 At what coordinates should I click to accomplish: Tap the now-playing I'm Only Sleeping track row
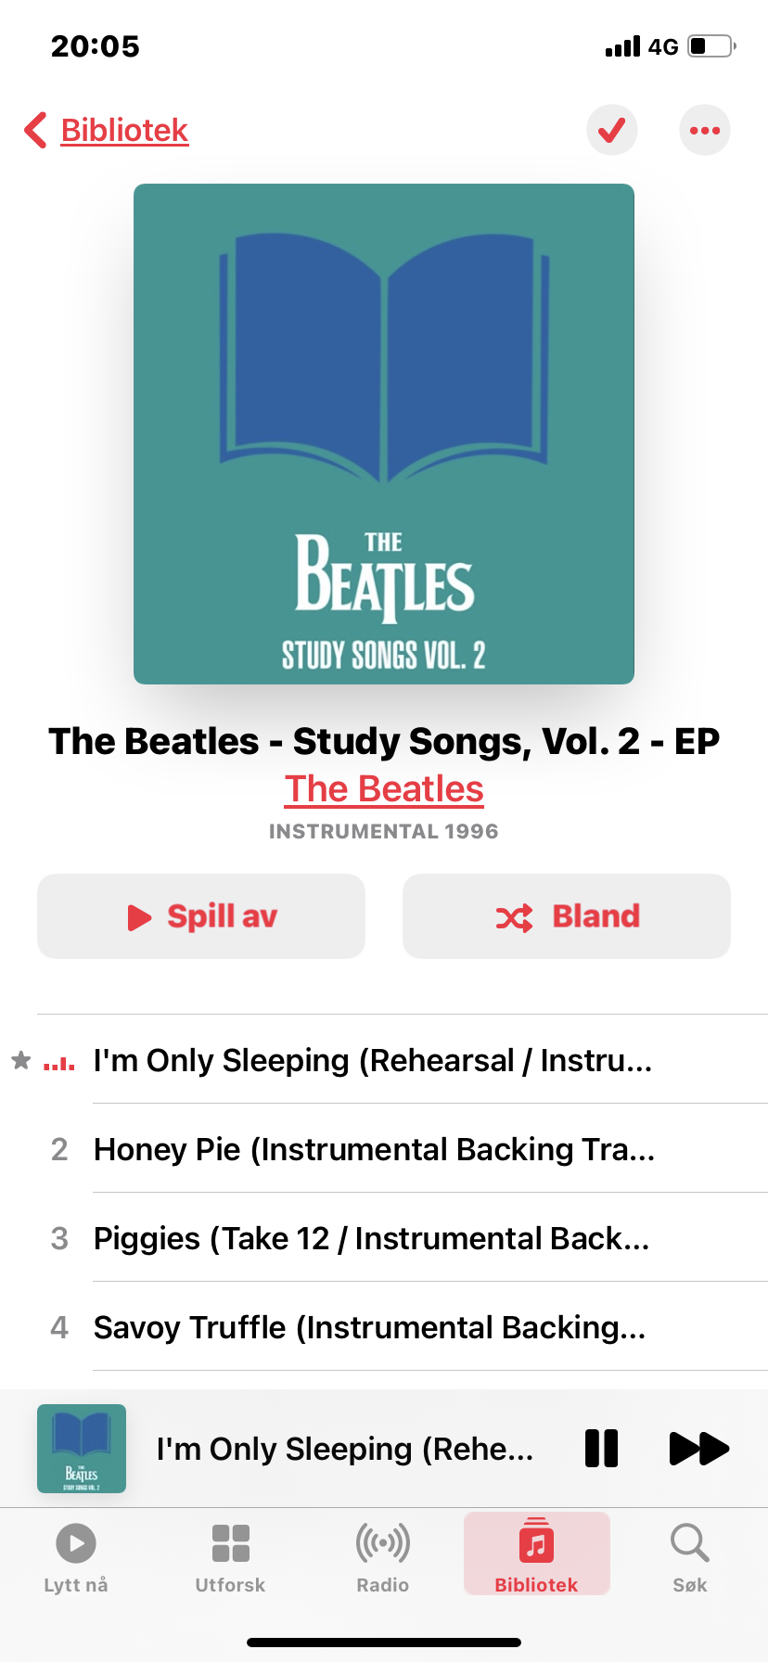384,1060
